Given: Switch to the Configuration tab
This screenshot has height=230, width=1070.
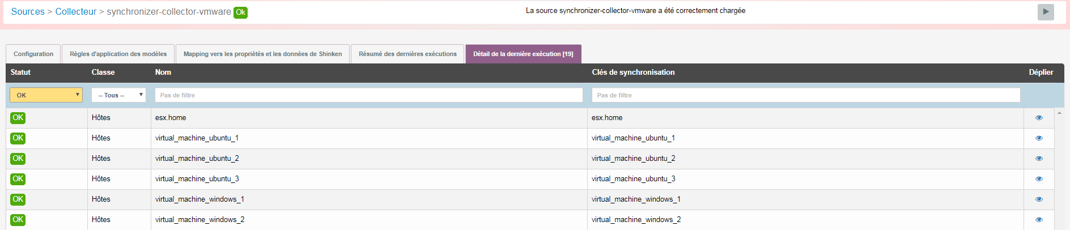Looking at the screenshot, I should (x=33, y=54).
